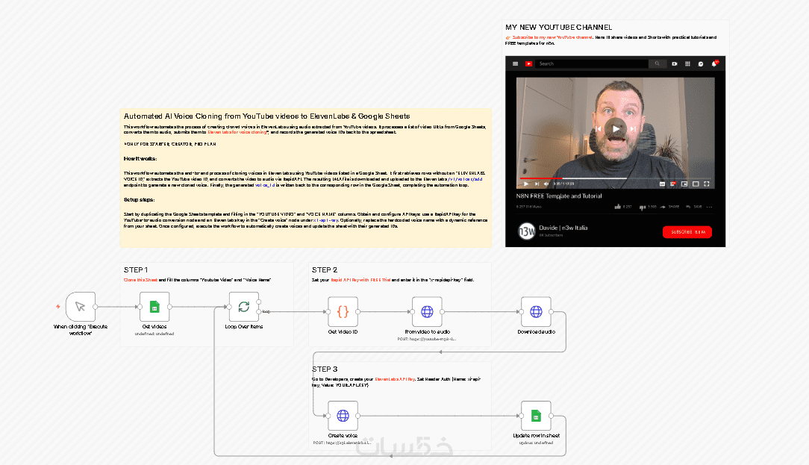Click the 'Davide | n3w Italia' channel name
Screen dimensions: 809x465
563,228
